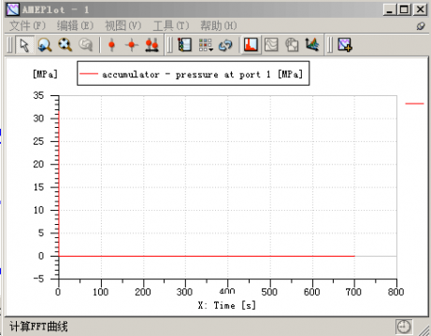Toggle the XY curve plot mode
This screenshot has height=336, width=431.
[x=271, y=45]
